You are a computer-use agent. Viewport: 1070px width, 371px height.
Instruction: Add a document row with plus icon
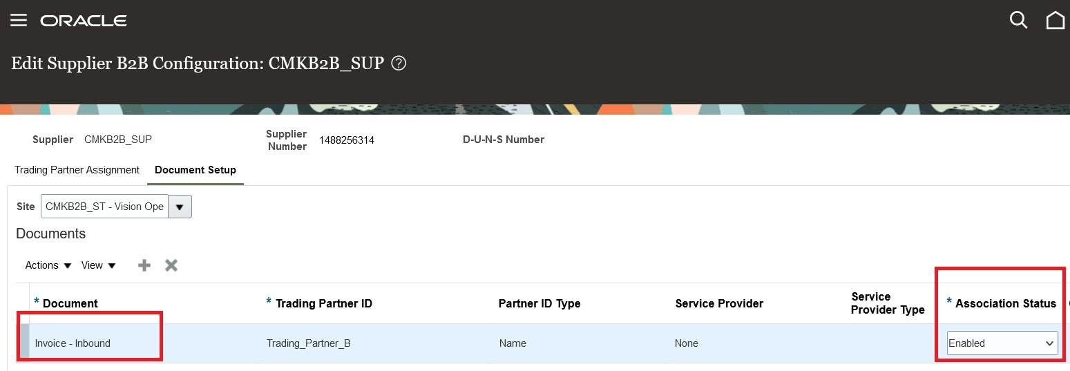144,265
